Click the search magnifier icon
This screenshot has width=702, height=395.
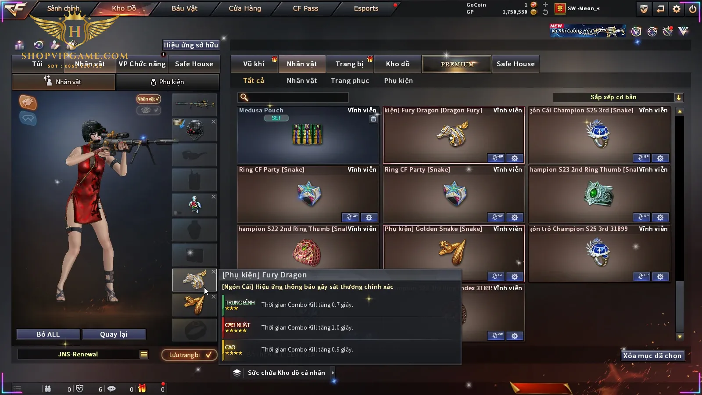click(244, 97)
